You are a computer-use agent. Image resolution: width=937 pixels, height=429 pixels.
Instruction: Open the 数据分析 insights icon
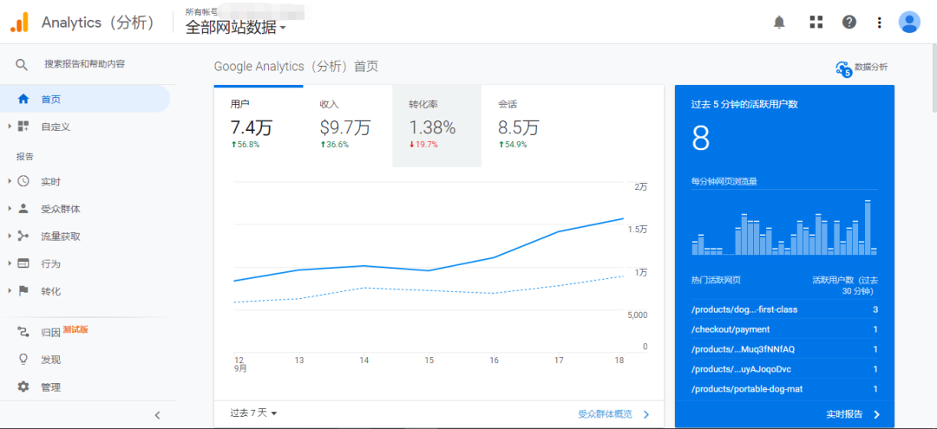pos(843,68)
